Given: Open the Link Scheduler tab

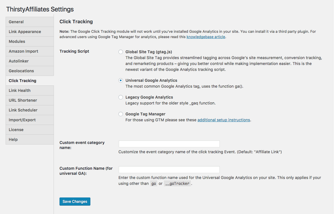Looking at the screenshot, I should point(29,110).
